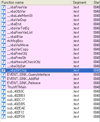Sort by the Segment column header
This screenshot has height=122, width=100.
(82, 2)
